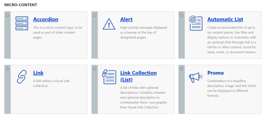This screenshot has height=118, width=268.
Task: Open the Alert content type link
Action: [126, 19]
